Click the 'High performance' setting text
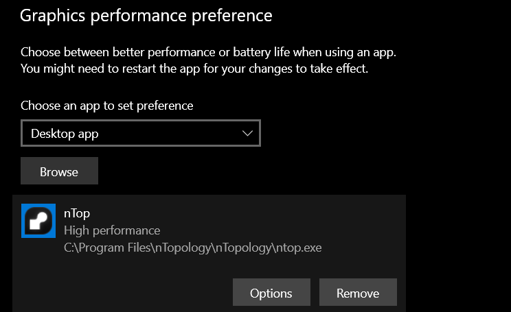 [112, 230]
